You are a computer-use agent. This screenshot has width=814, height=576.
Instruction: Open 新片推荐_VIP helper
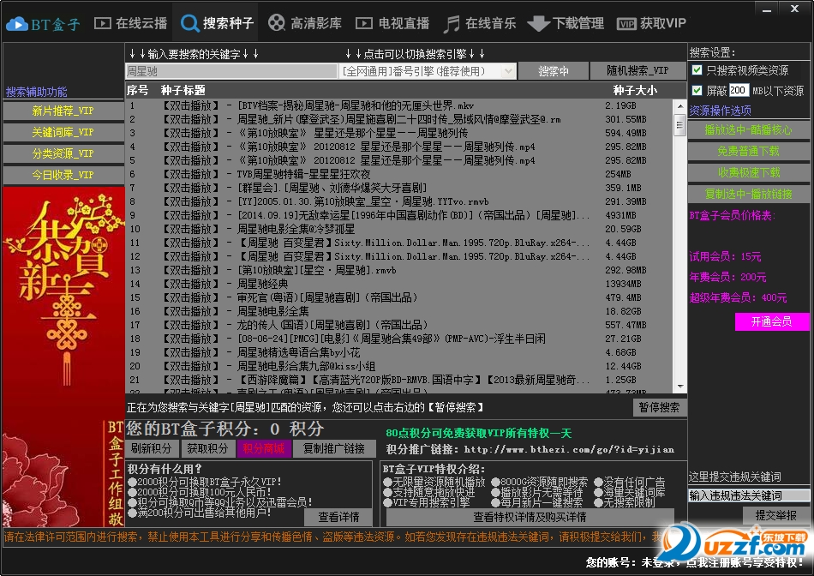click(x=63, y=111)
